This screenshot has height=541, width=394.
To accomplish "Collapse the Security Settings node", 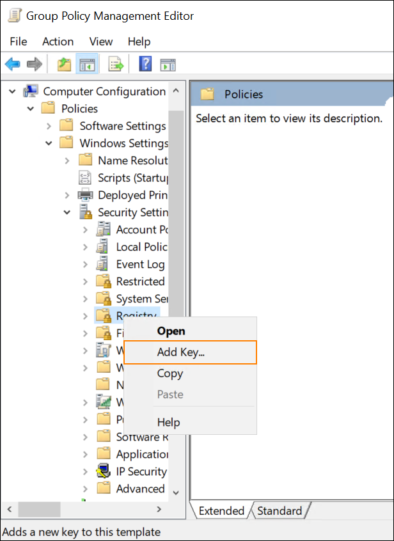I will pos(67,212).
